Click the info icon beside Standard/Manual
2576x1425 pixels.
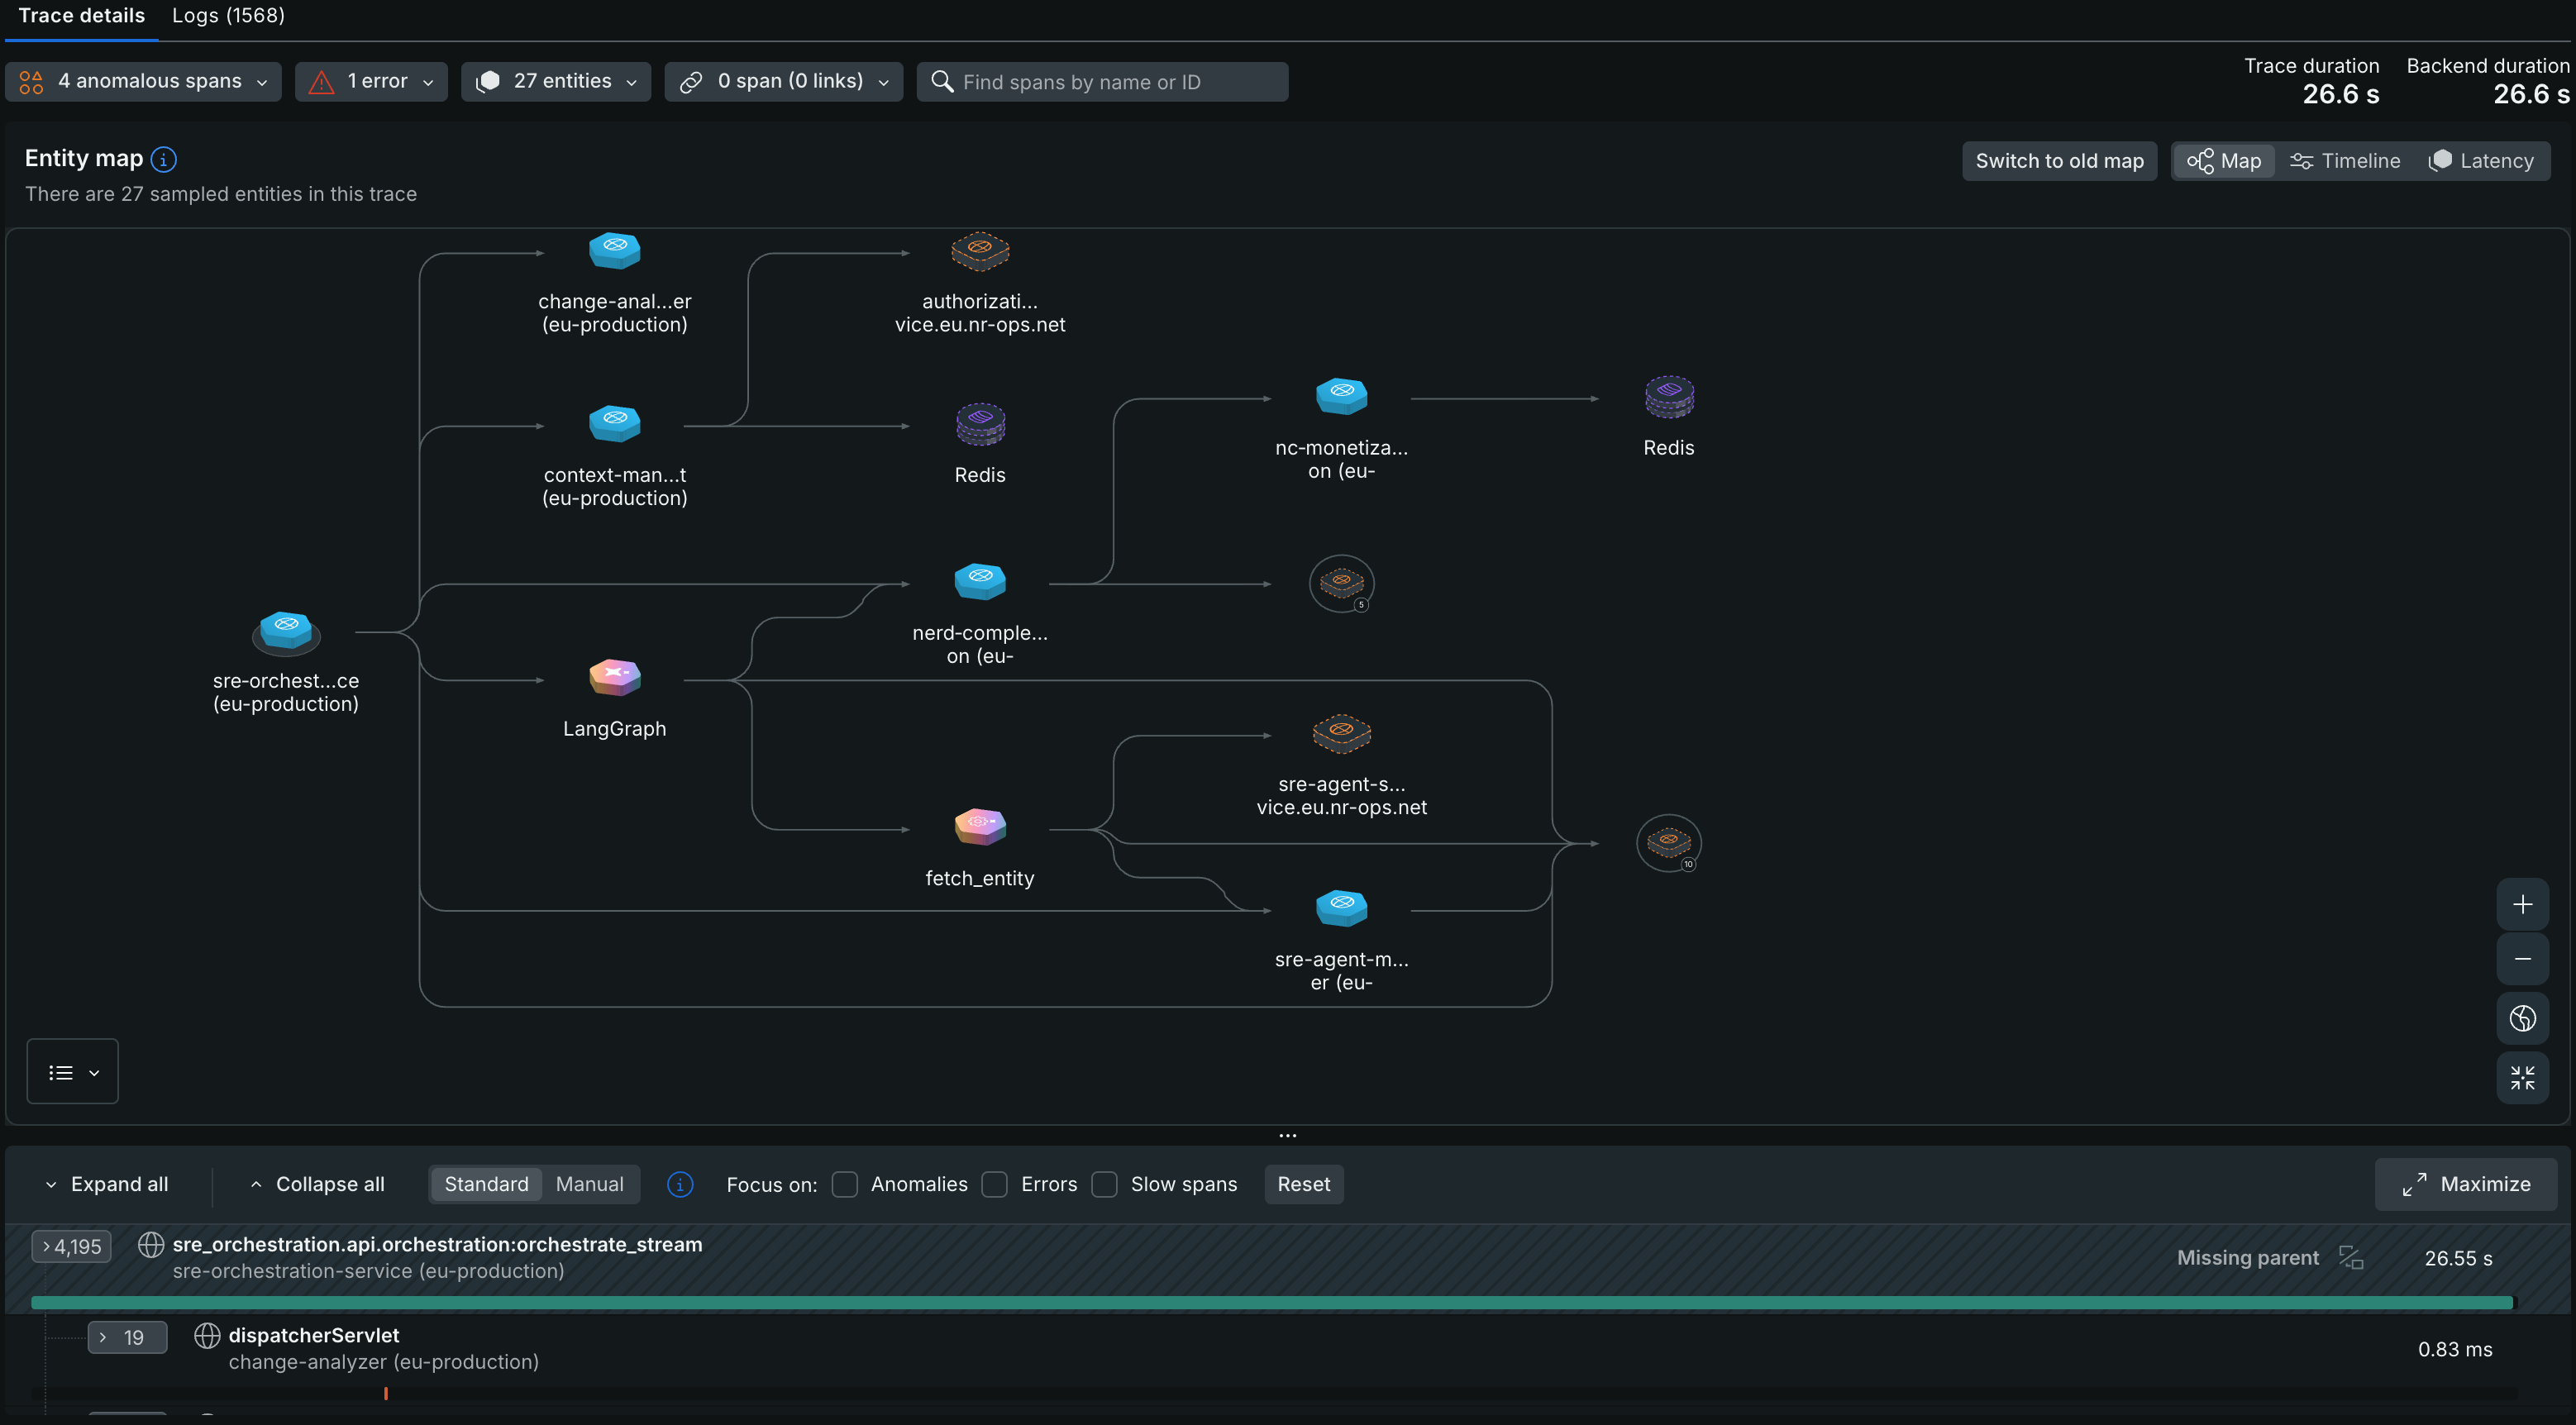pos(680,1185)
